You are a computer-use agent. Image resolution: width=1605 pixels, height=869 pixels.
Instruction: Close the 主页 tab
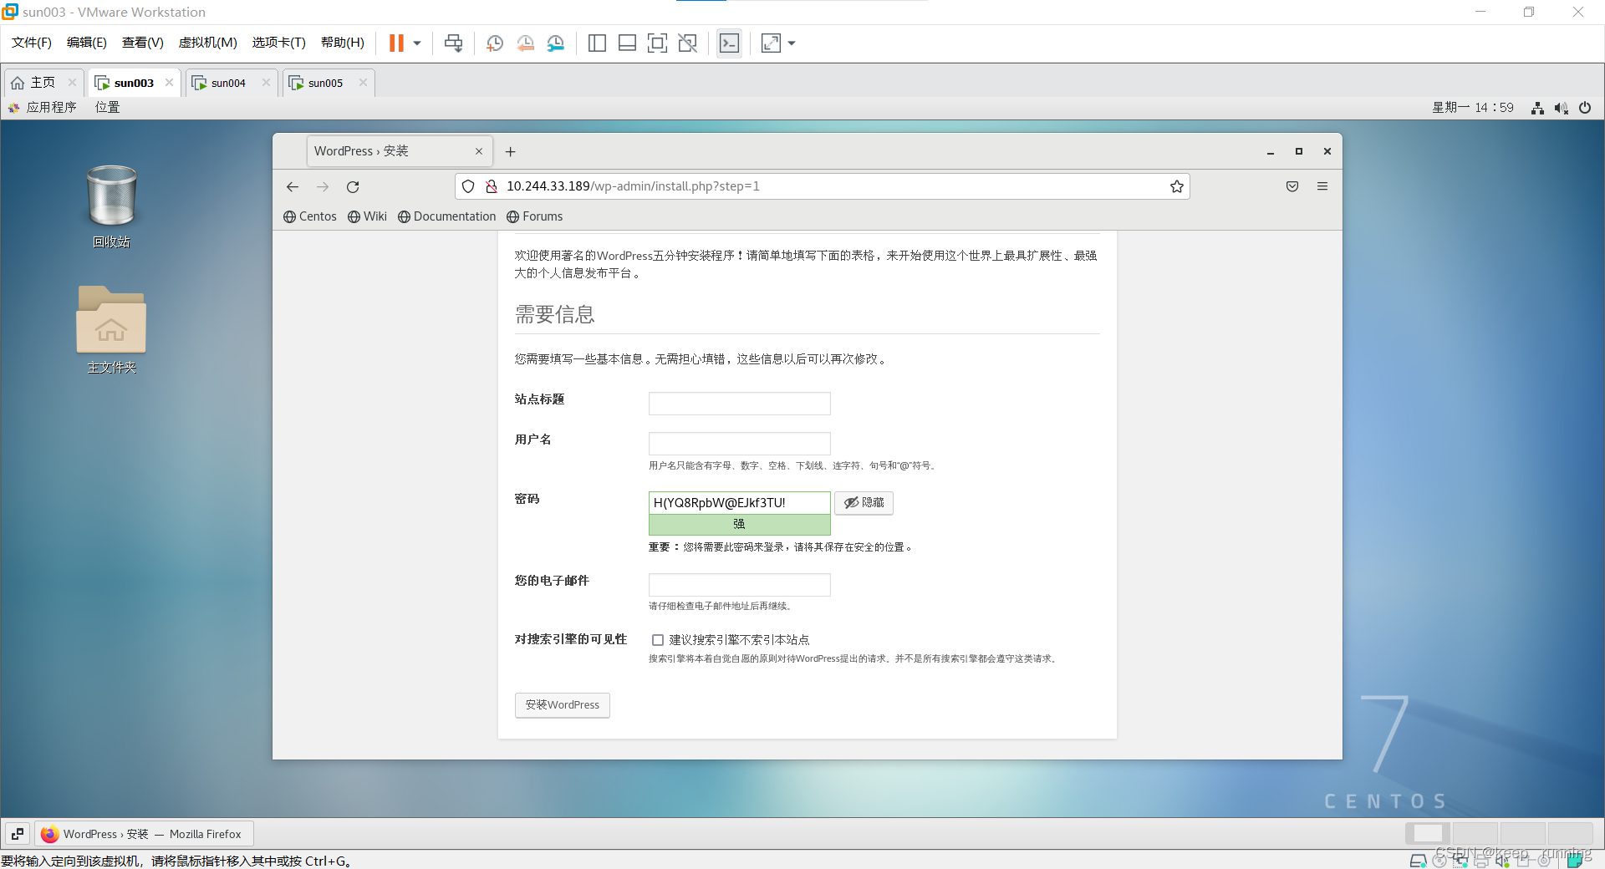[x=73, y=83]
